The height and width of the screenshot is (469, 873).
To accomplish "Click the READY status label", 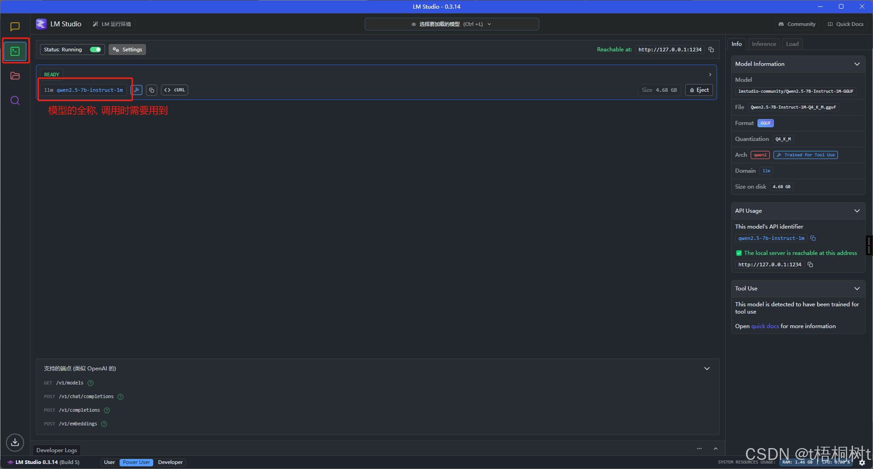I will tap(51, 75).
